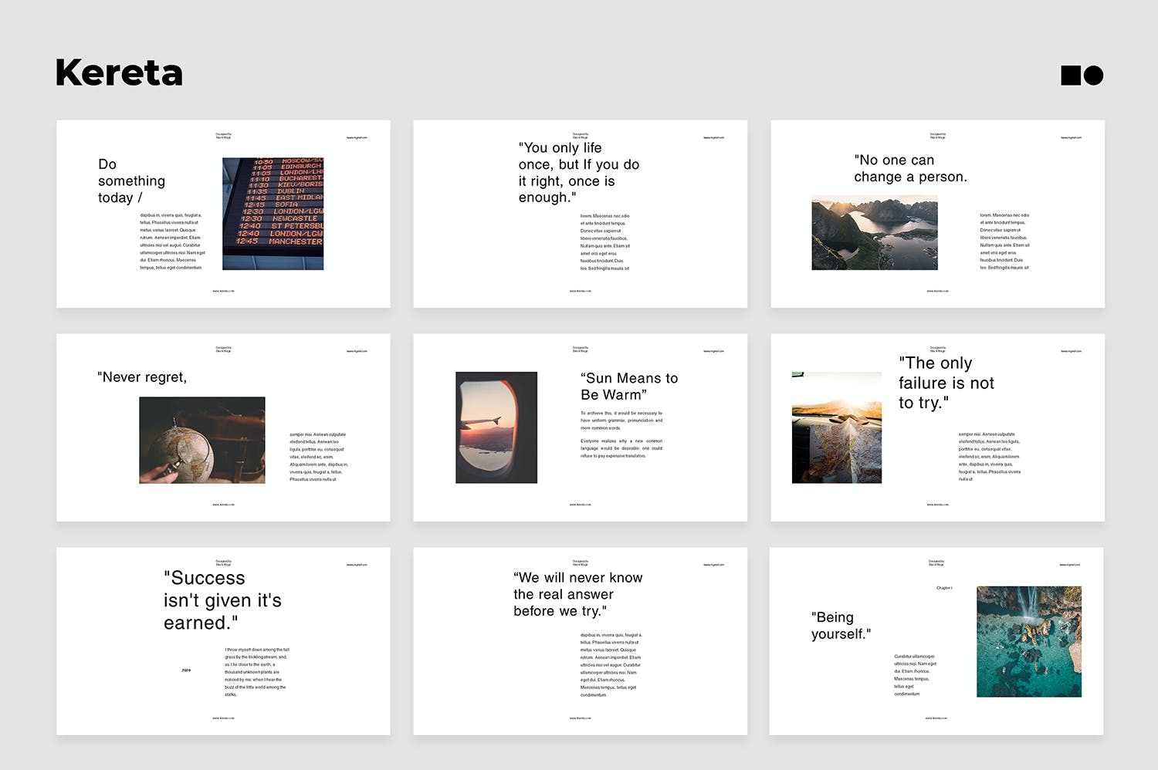Click the black square logo icon
1158x770 pixels.
pyautogui.click(x=1071, y=75)
